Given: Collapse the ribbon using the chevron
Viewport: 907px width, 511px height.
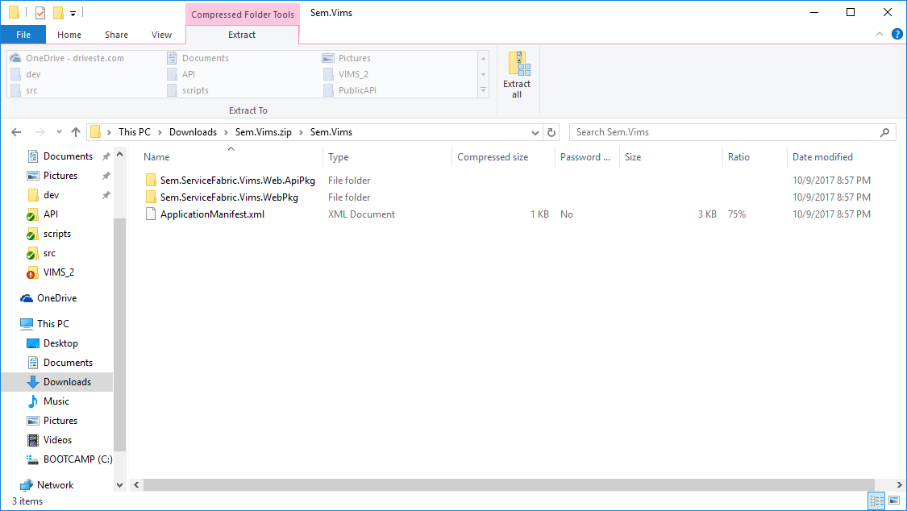Looking at the screenshot, I should click(879, 34).
